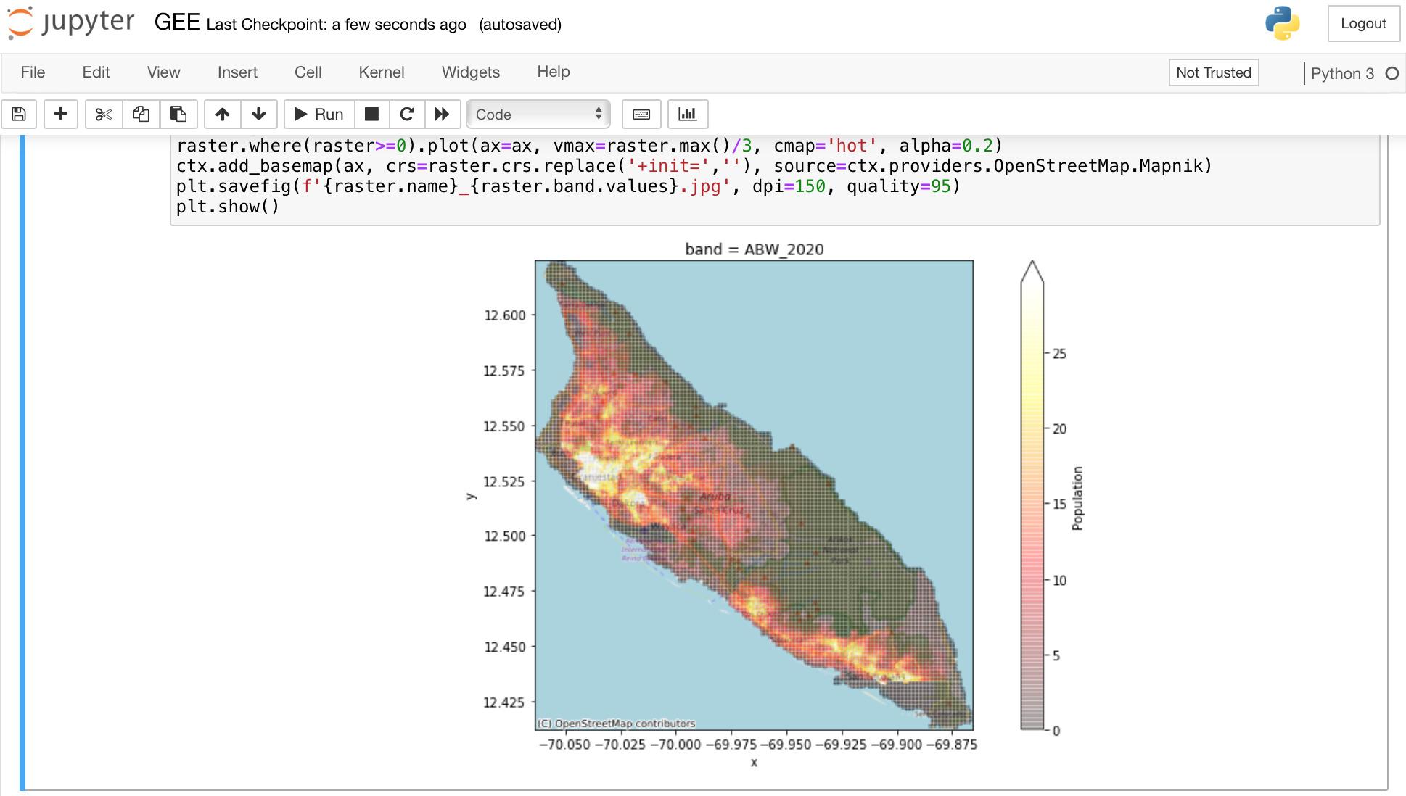Run the selected cell
Image resolution: width=1406 pixels, height=796 pixels.
(318, 114)
